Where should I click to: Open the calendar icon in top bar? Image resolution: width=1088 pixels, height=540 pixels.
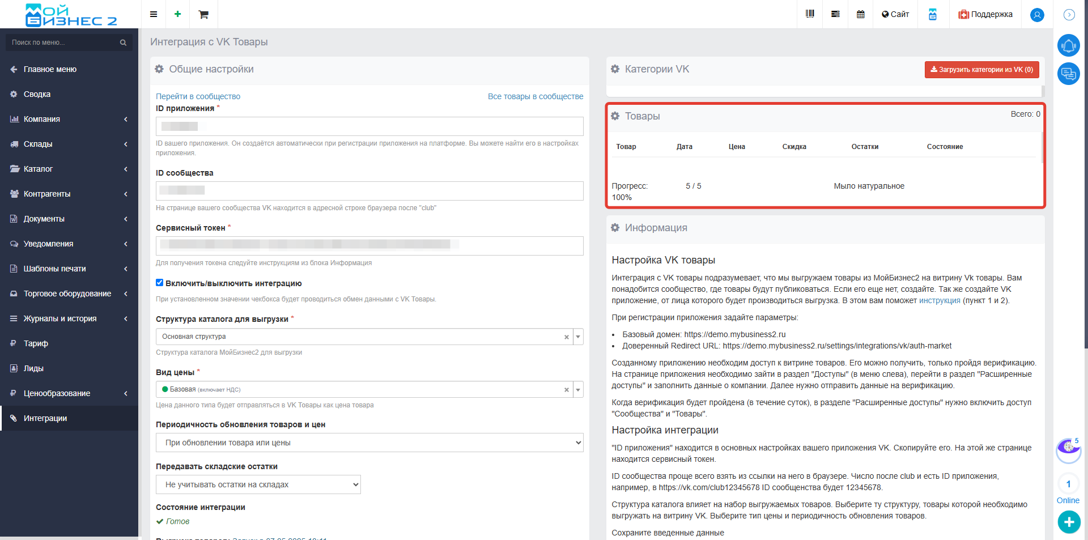click(861, 14)
